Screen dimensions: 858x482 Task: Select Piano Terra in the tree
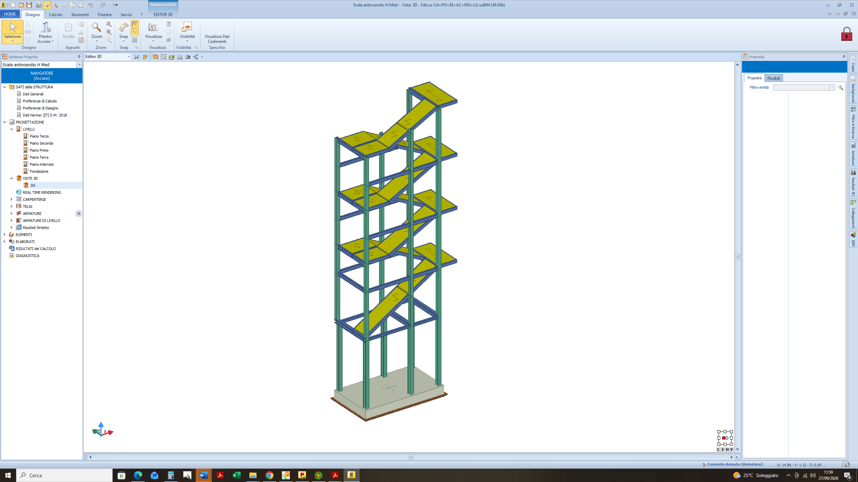(39, 157)
